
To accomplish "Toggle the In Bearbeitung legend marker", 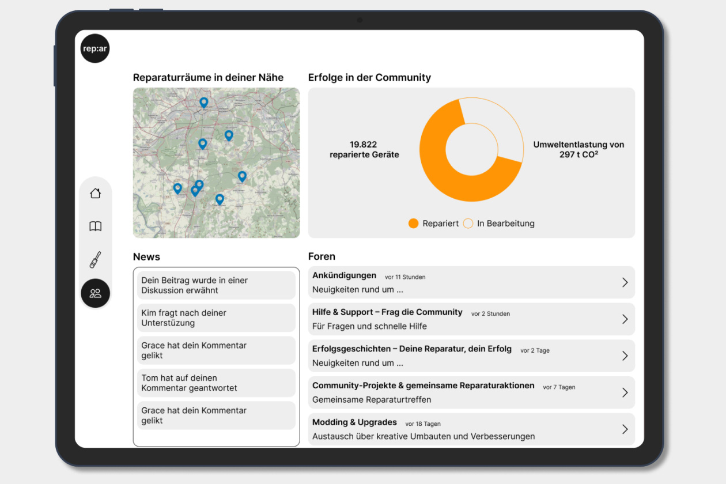I will pyautogui.click(x=468, y=224).
